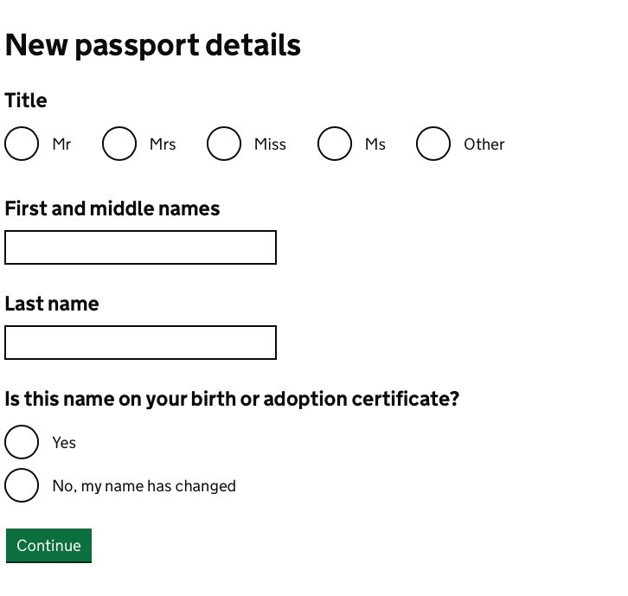Click into the Last name text box
This screenshot has width=628, height=596.
point(140,343)
